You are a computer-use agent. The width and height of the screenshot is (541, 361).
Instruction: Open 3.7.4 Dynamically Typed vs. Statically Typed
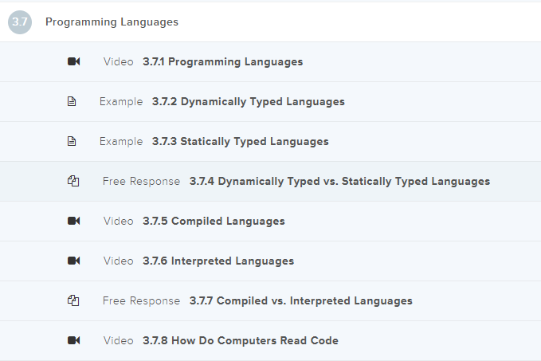(x=339, y=182)
